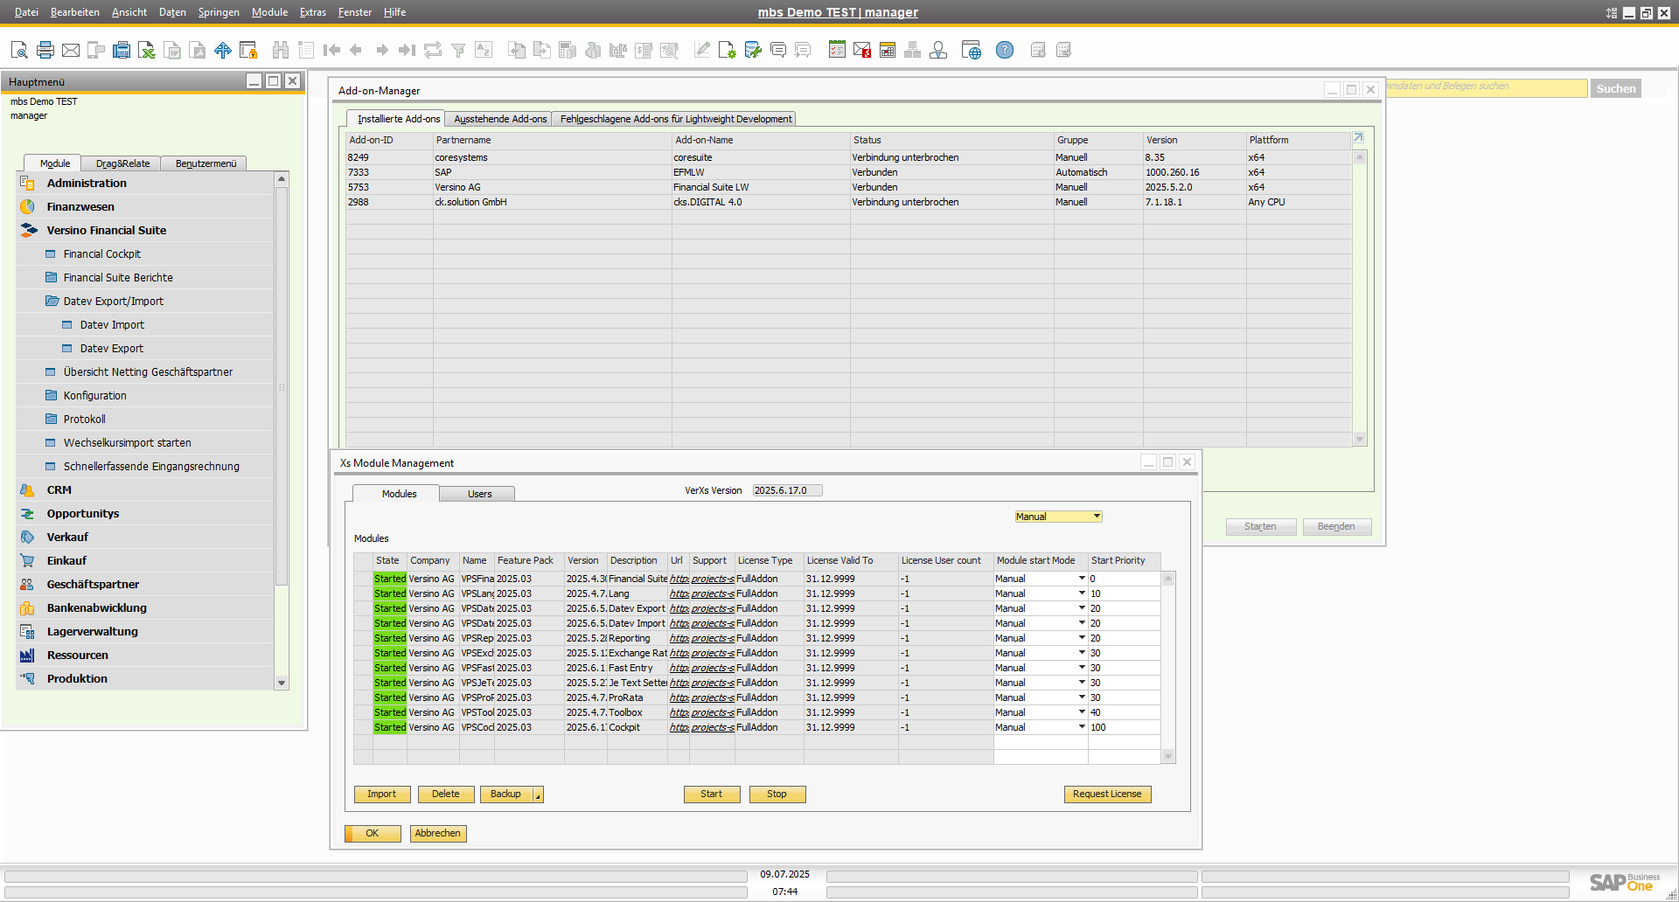This screenshot has height=902, width=1679.
Task: Click the Starten button in Add-on-Manager
Action: tap(1260, 527)
